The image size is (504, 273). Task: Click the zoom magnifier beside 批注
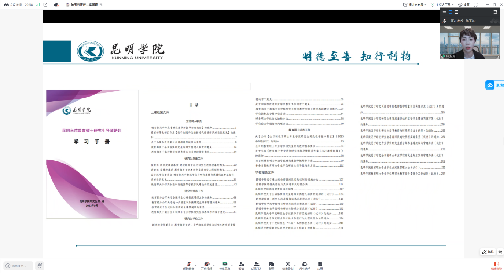[500, 252]
